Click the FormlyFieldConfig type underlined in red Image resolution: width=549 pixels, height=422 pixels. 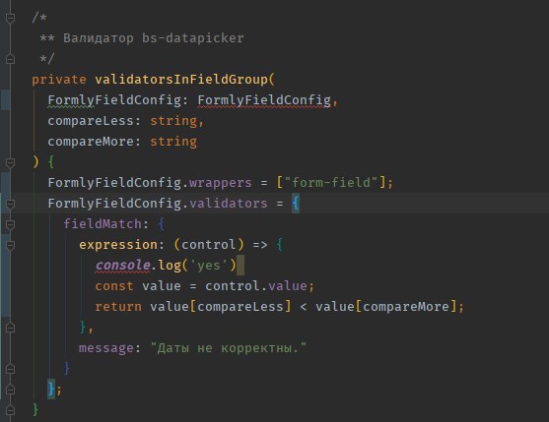264,100
